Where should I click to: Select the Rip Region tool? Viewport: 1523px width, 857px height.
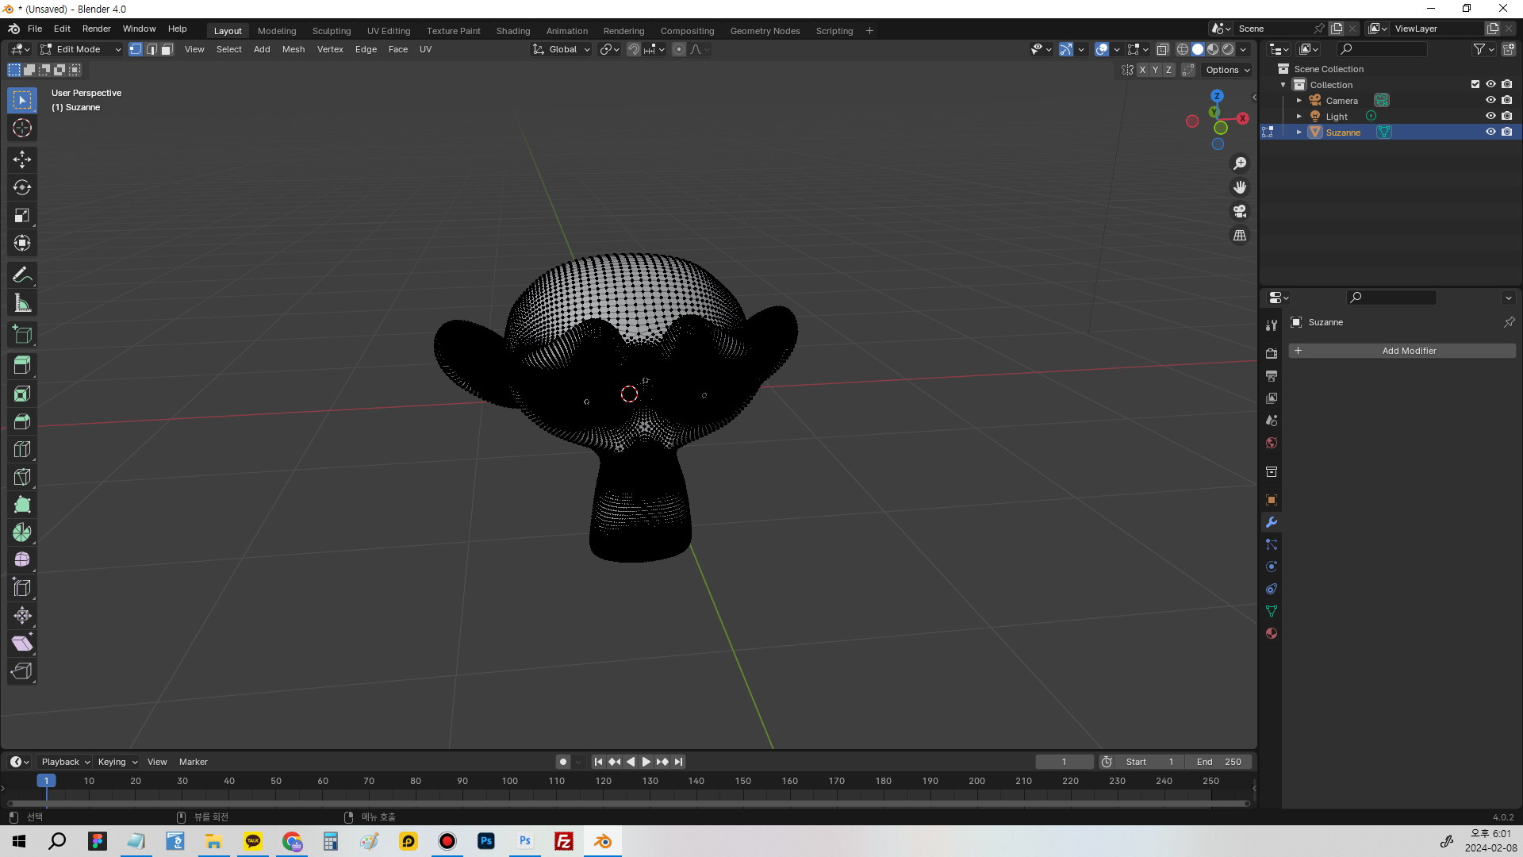(x=22, y=671)
